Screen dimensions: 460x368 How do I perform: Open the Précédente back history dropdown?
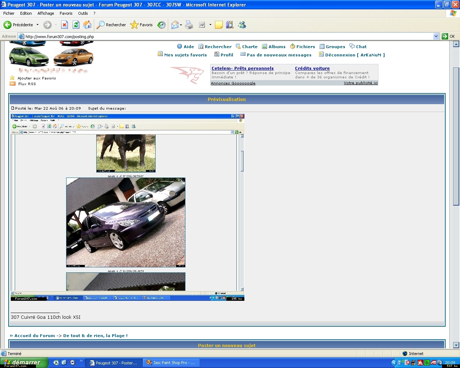(37, 25)
